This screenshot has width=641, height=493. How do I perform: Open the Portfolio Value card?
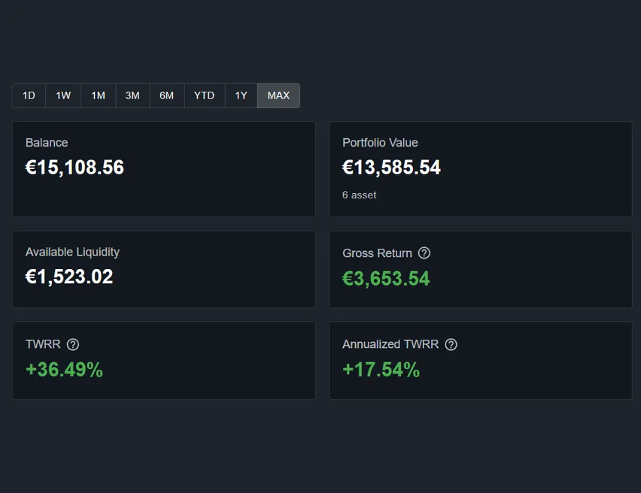click(480, 168)
